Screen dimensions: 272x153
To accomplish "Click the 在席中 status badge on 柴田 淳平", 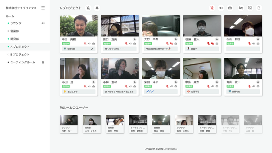I will [148, 86].
